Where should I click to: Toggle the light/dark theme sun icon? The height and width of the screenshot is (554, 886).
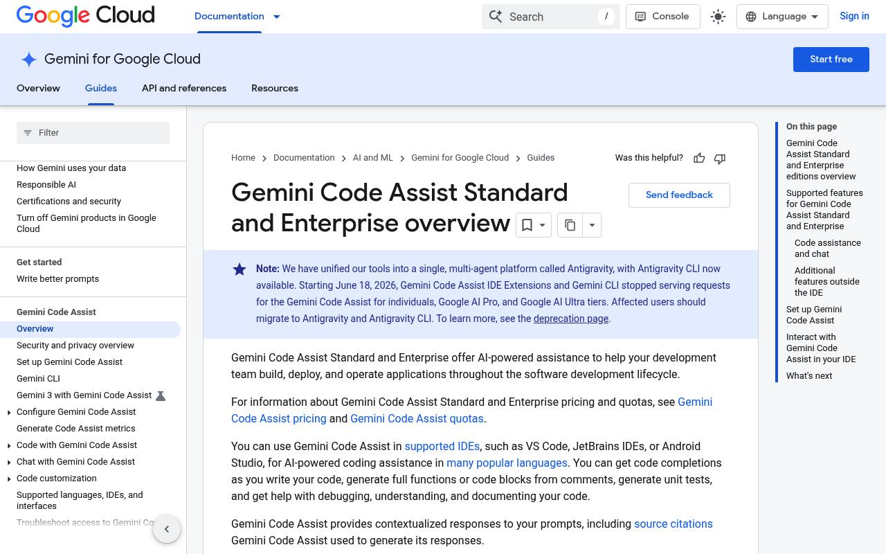(x=718, y=17)
